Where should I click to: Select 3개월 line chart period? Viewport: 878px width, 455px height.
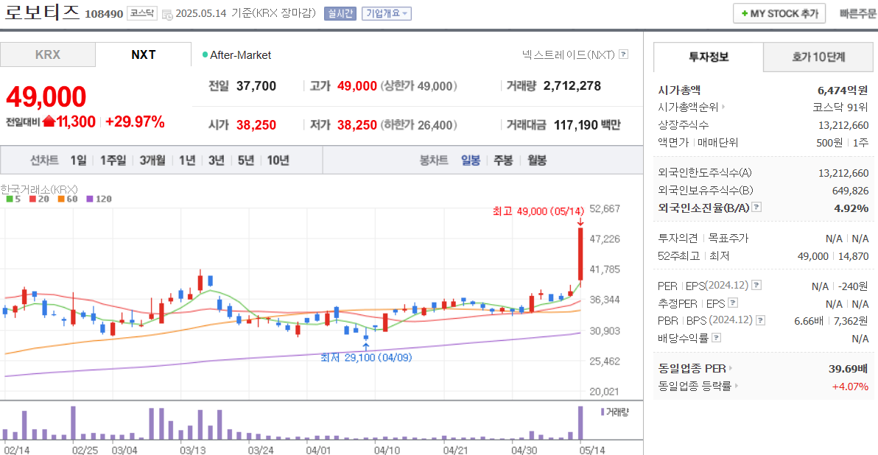tap(152, 161)
